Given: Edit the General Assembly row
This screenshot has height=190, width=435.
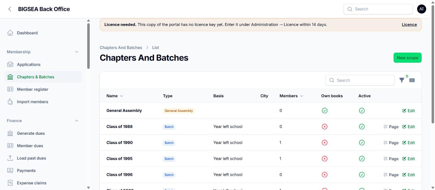Looking at the screenshot, I should coord(409,111).
